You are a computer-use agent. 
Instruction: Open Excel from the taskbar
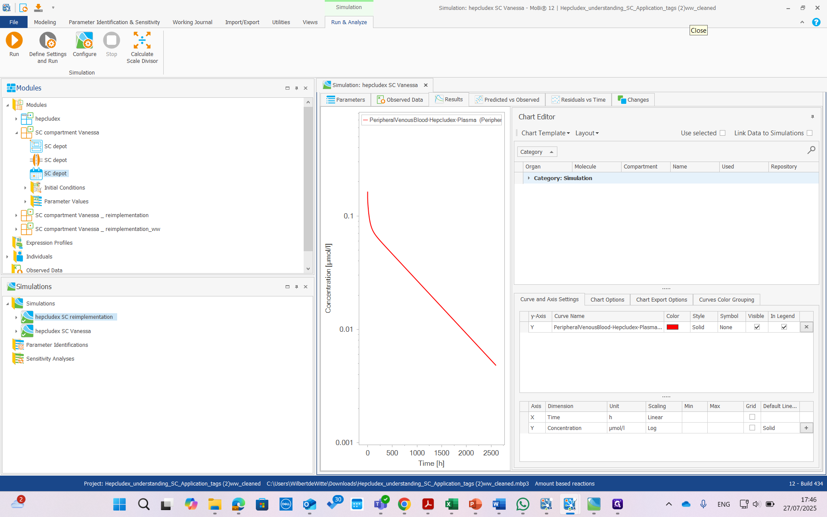(451, 504)
